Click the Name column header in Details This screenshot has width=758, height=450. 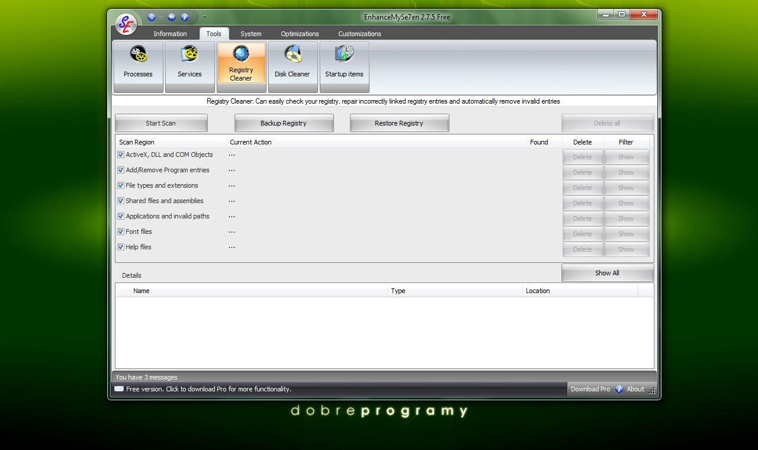[259, 291]
